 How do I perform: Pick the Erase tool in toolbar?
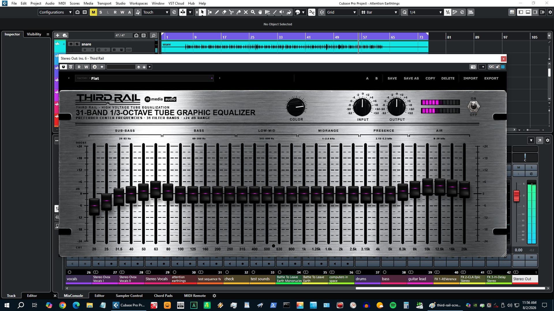coord(224,12)
